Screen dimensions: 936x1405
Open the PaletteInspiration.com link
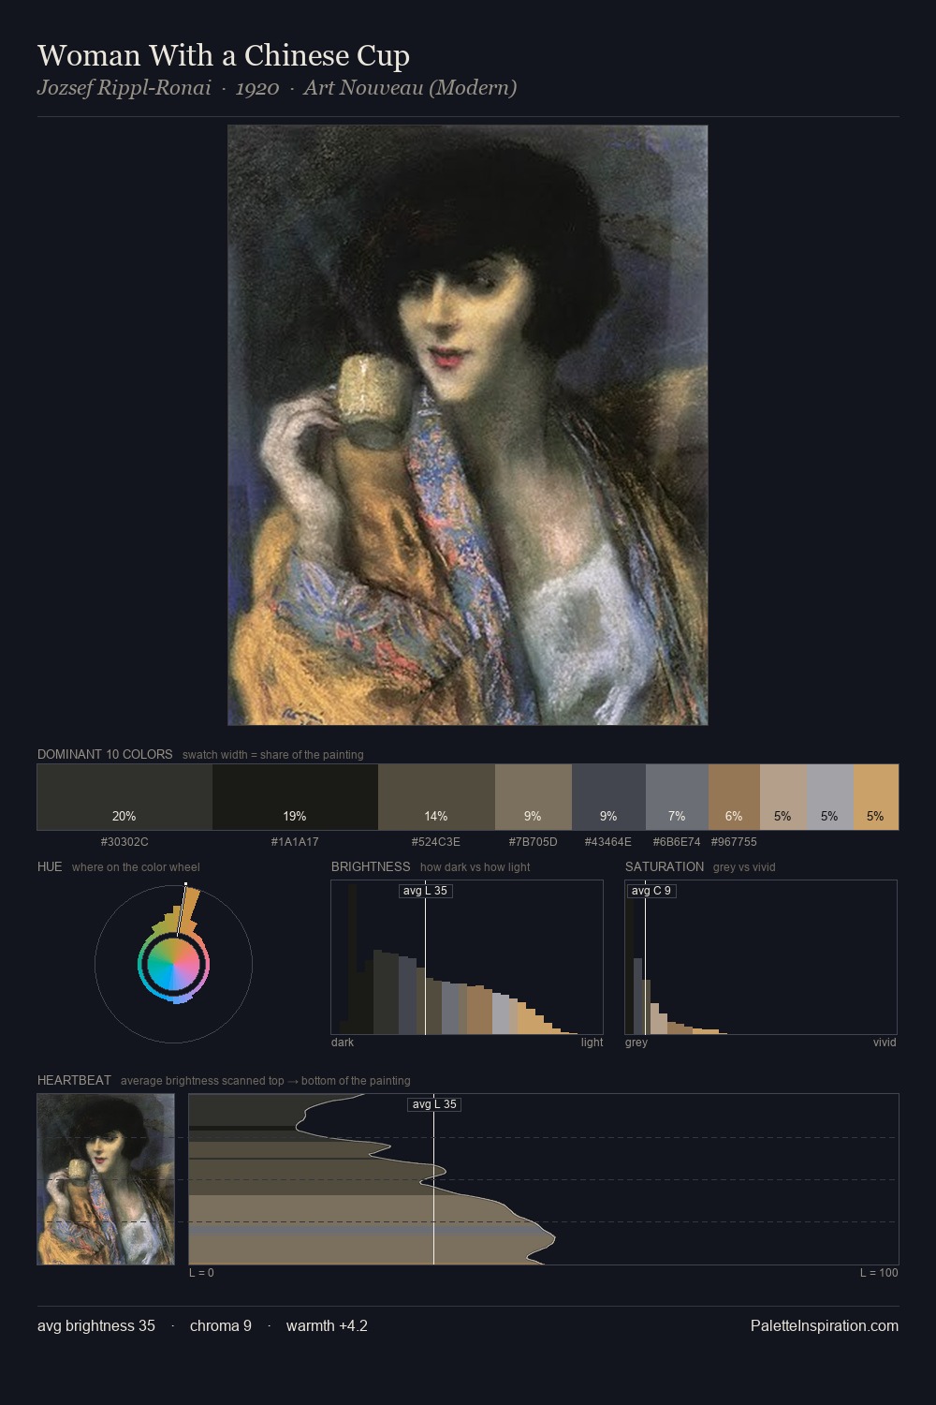pyautogui.click(x=825, y=1326)
